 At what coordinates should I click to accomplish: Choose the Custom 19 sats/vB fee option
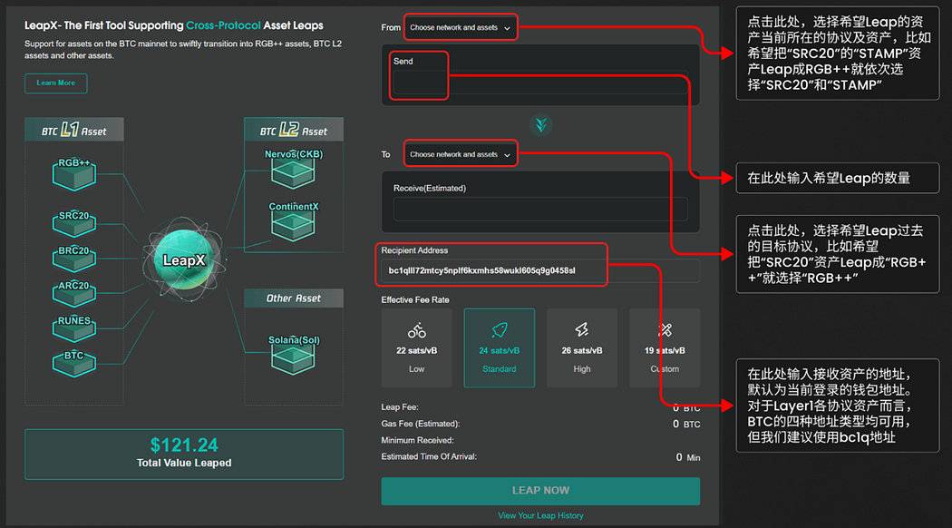point(665,347)
